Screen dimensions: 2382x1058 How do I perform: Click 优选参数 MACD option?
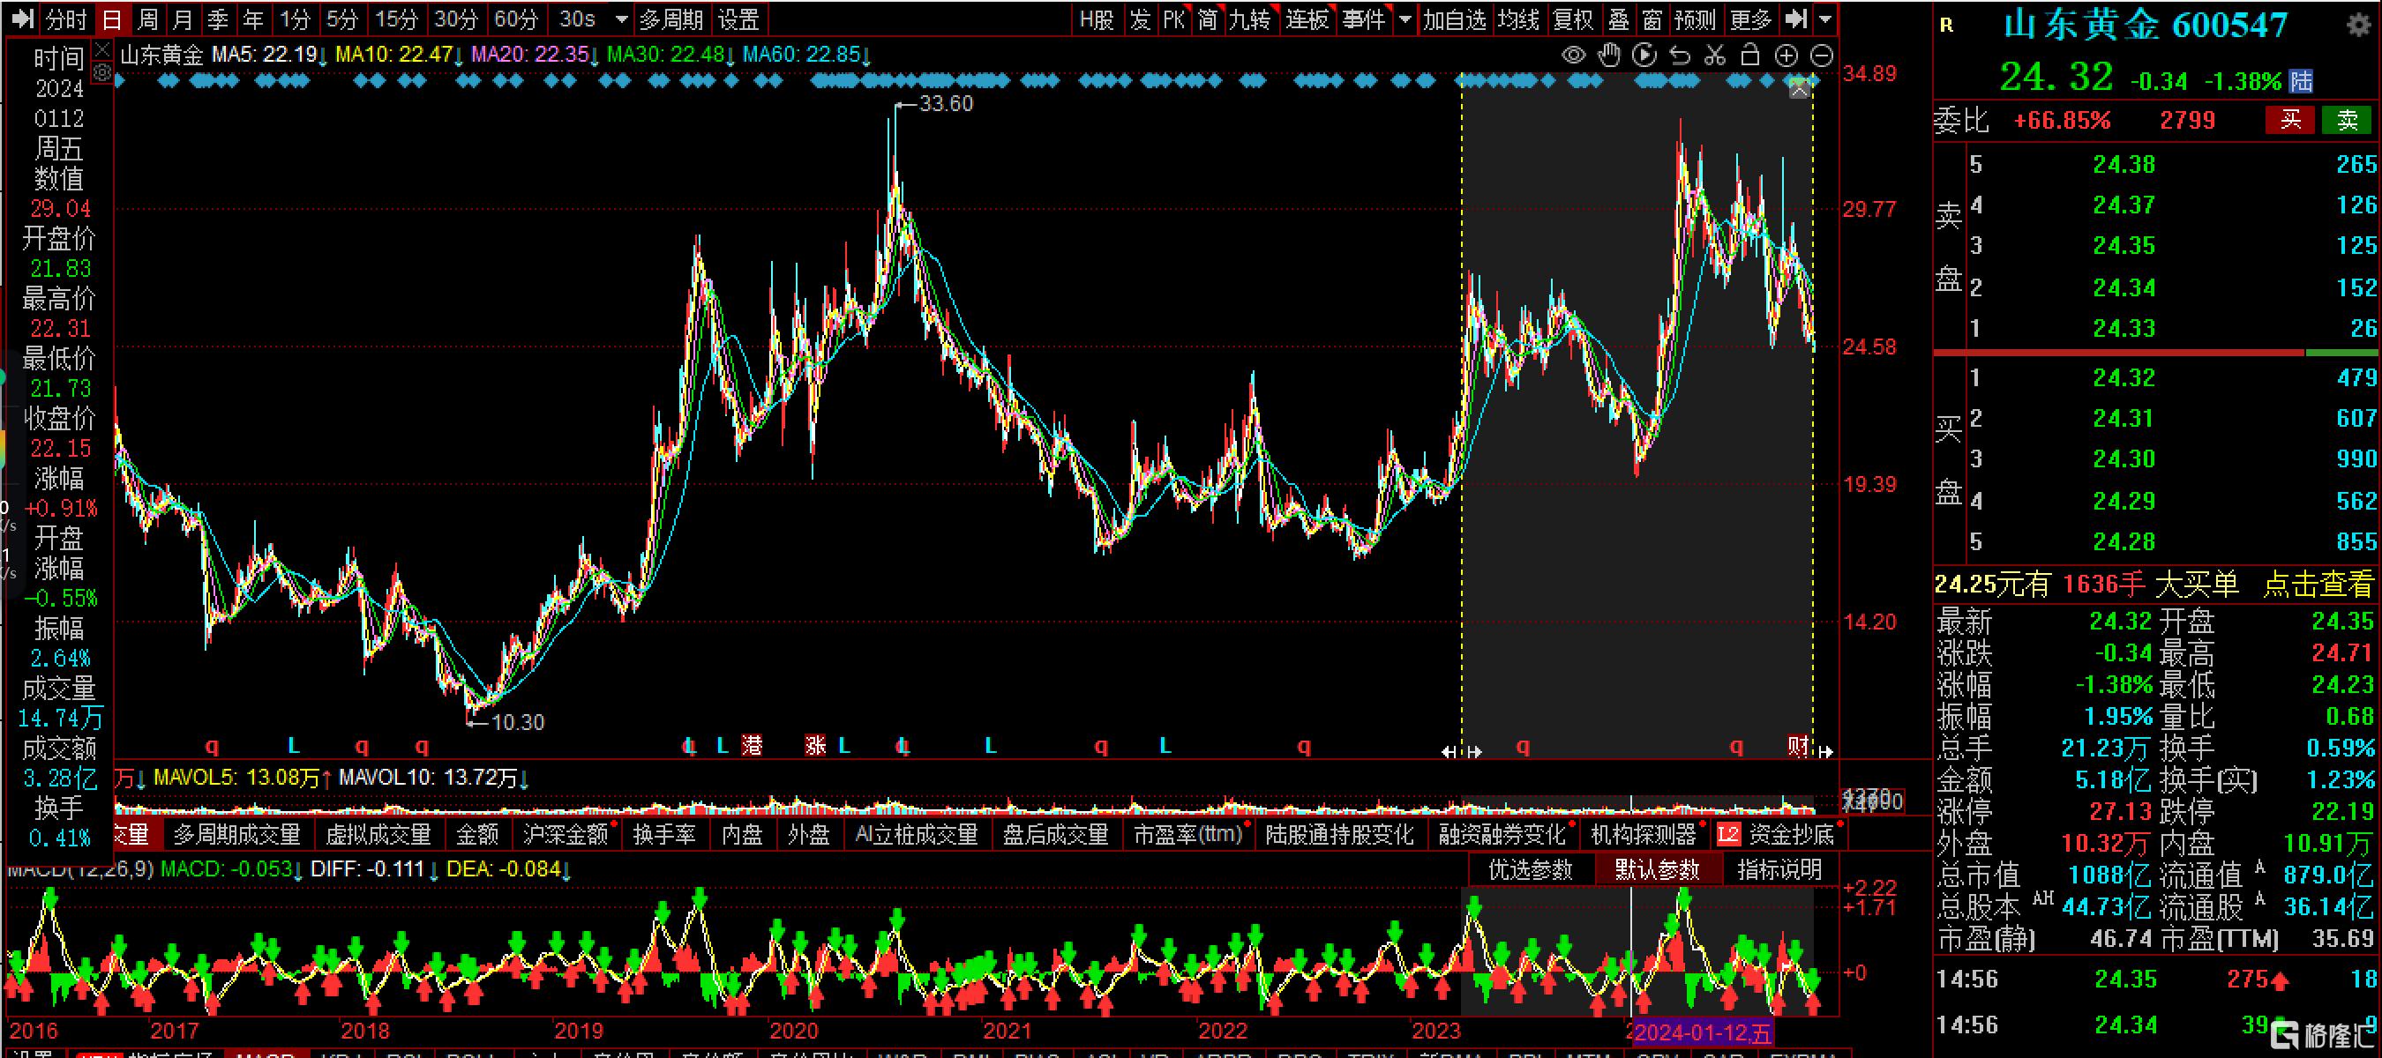point(1531,869)
